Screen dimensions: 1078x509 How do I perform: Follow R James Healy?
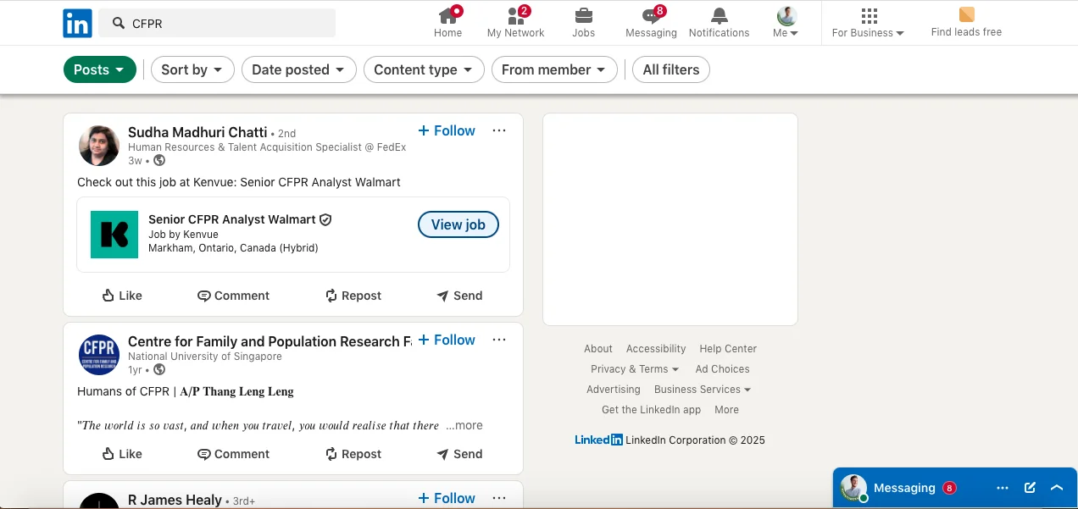tap(447, 498)
